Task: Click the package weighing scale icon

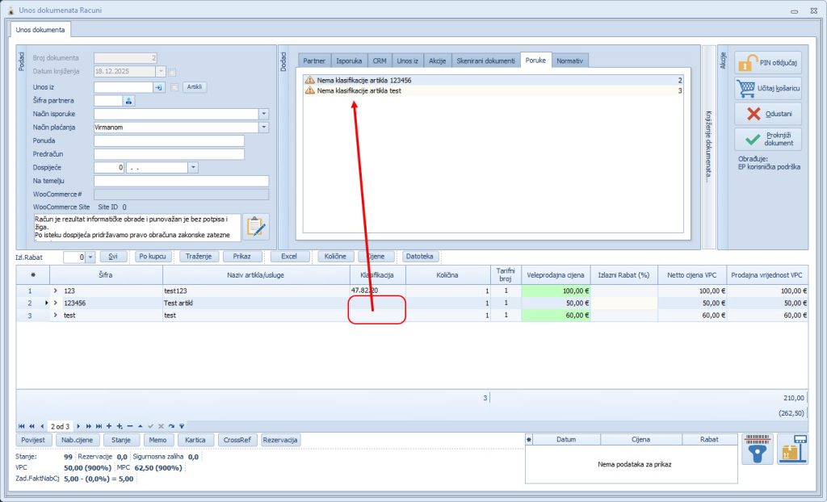Action: (792, 450)
